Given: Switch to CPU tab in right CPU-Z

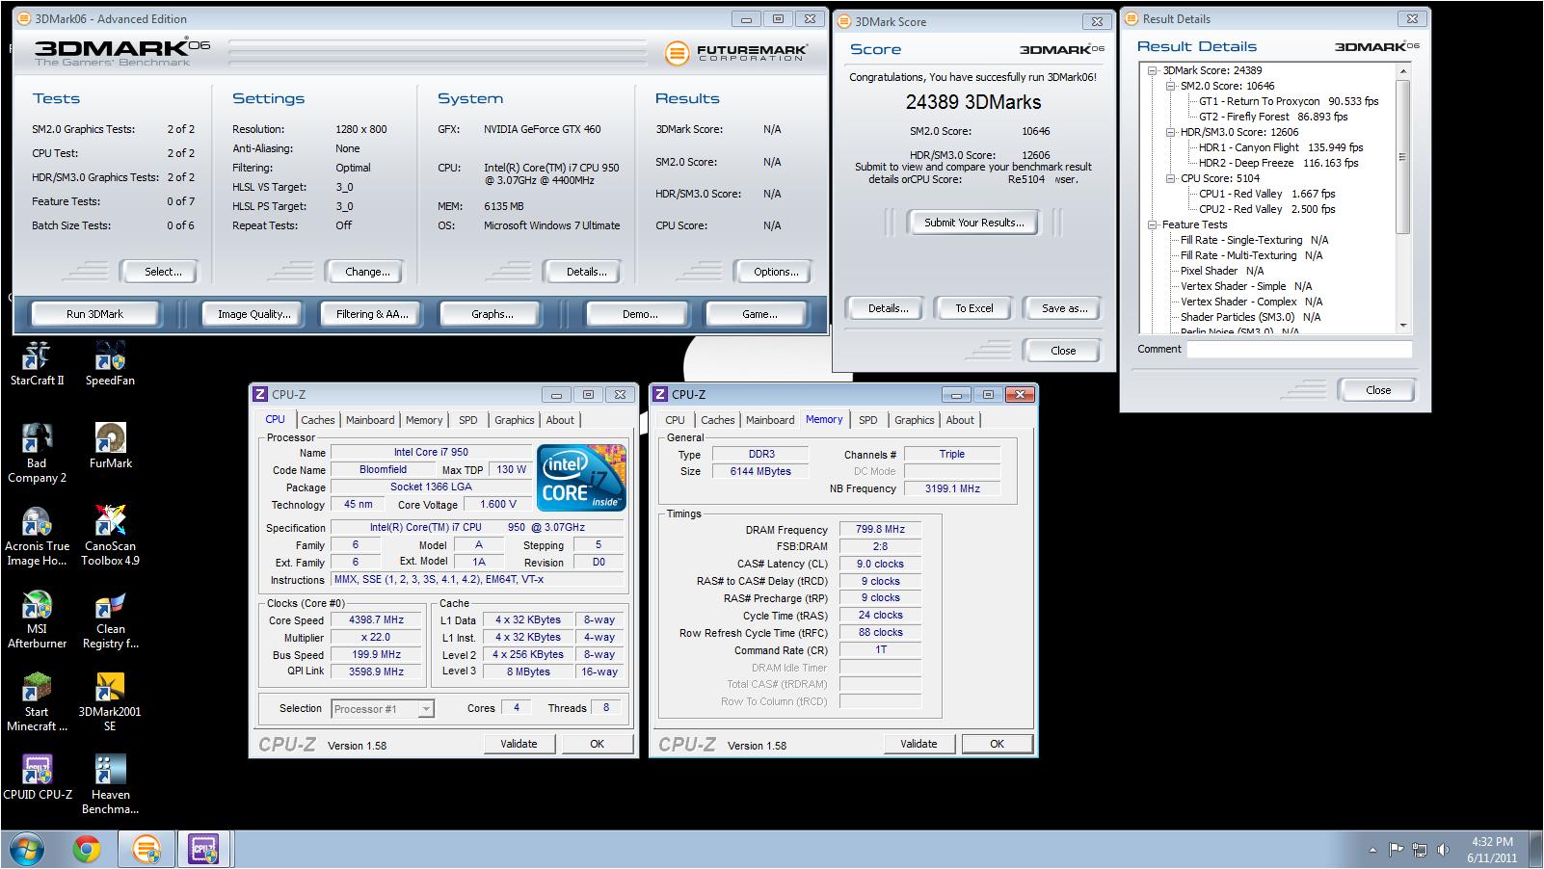Looking at the screenshot, I should coord(675,420).
